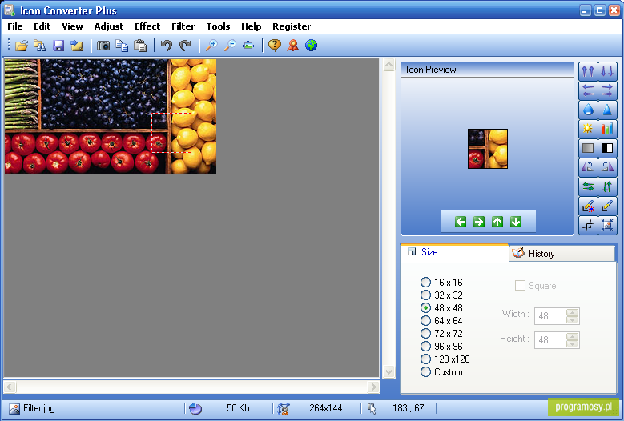Select the 128 x128 size option
Viewport: 624px width, 421px height.
click(x=445, y=359)
